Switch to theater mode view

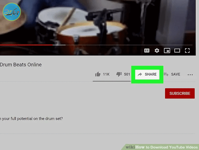point(177,51)
